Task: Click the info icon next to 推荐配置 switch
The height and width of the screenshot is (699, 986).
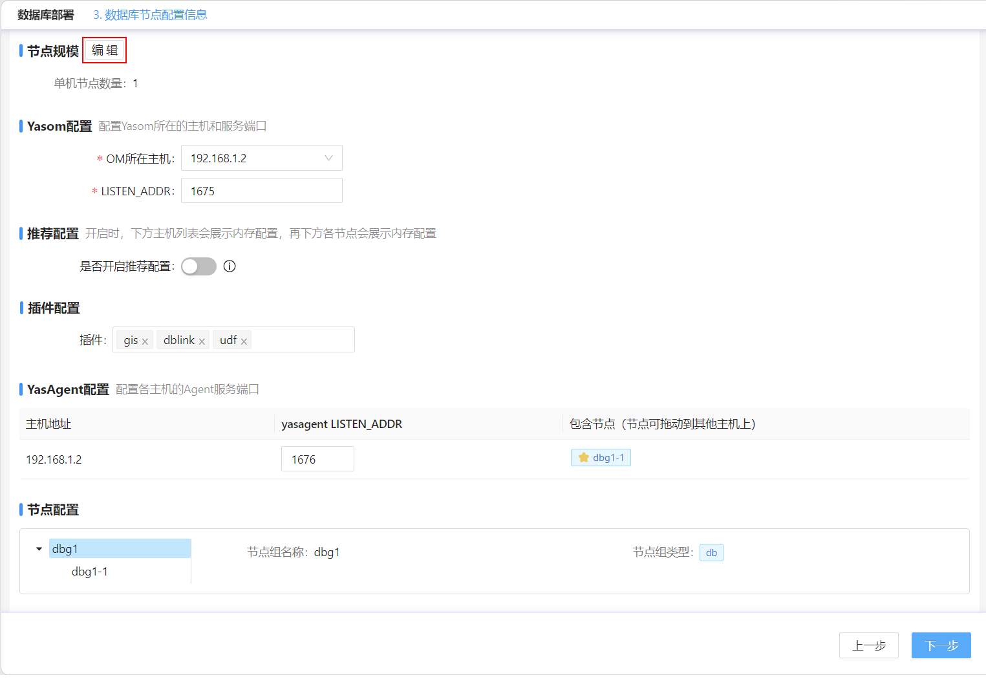Action: [230, 266]
